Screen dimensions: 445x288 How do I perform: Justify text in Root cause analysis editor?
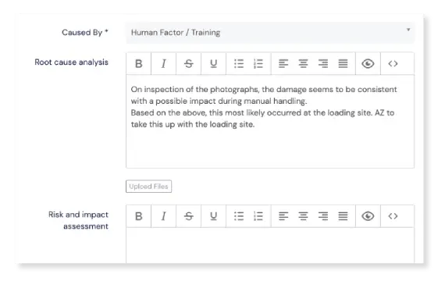point(343,63)
